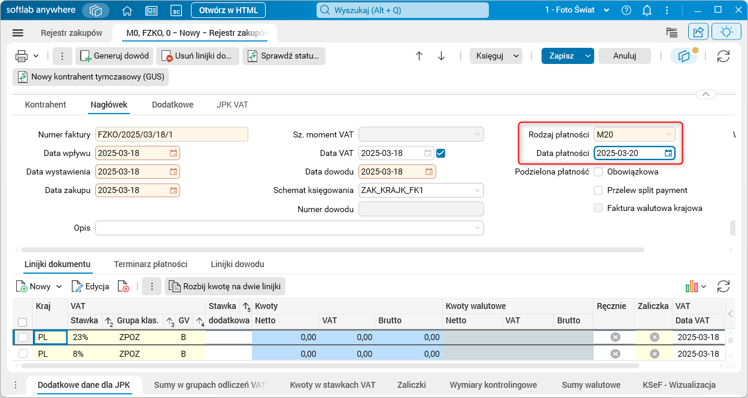This screenshot has height=398, width=748.
Task: Open the home page icon
Action: tap(127, 10)
